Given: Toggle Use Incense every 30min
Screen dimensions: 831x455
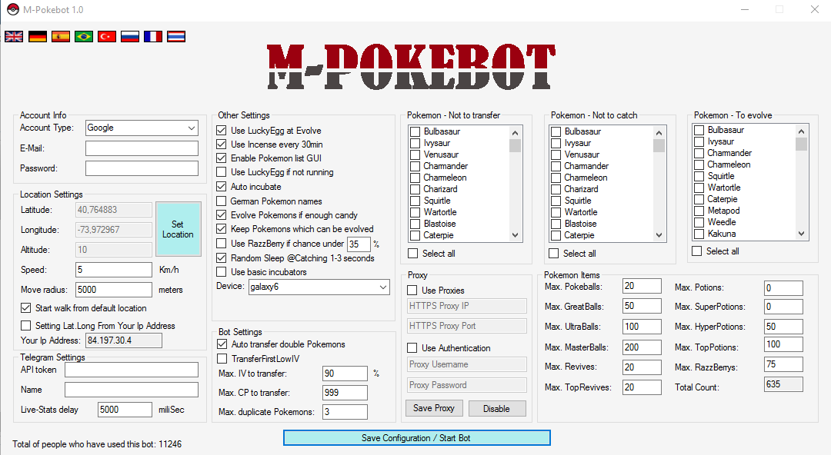Looking at the screenshot, I should (222, 144).
